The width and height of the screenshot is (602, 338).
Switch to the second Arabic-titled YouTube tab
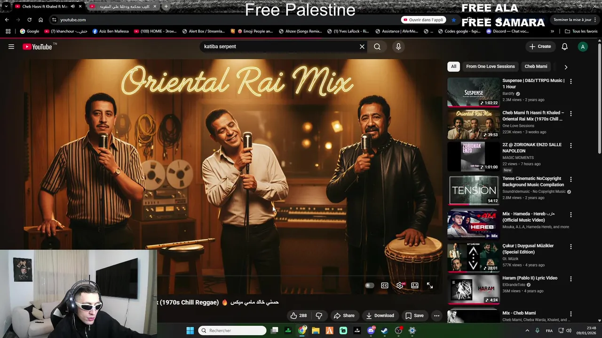coord(123,7)
